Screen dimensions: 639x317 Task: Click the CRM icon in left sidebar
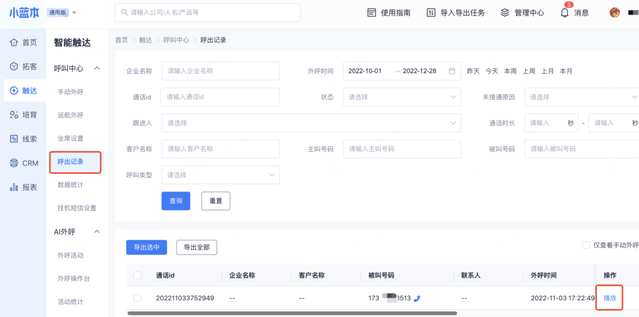coord(14,163)
